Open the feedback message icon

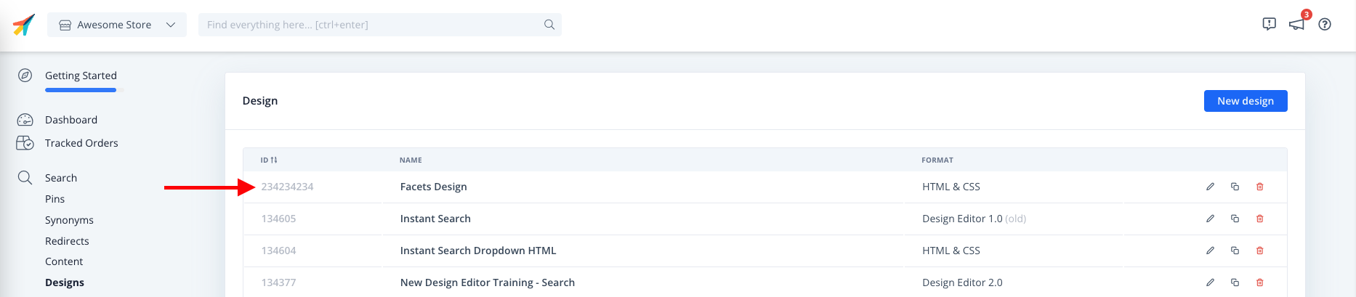[x=1269, y=25]
